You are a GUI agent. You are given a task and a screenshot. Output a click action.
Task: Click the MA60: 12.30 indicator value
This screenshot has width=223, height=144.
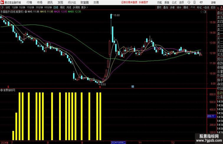point(74,12)
